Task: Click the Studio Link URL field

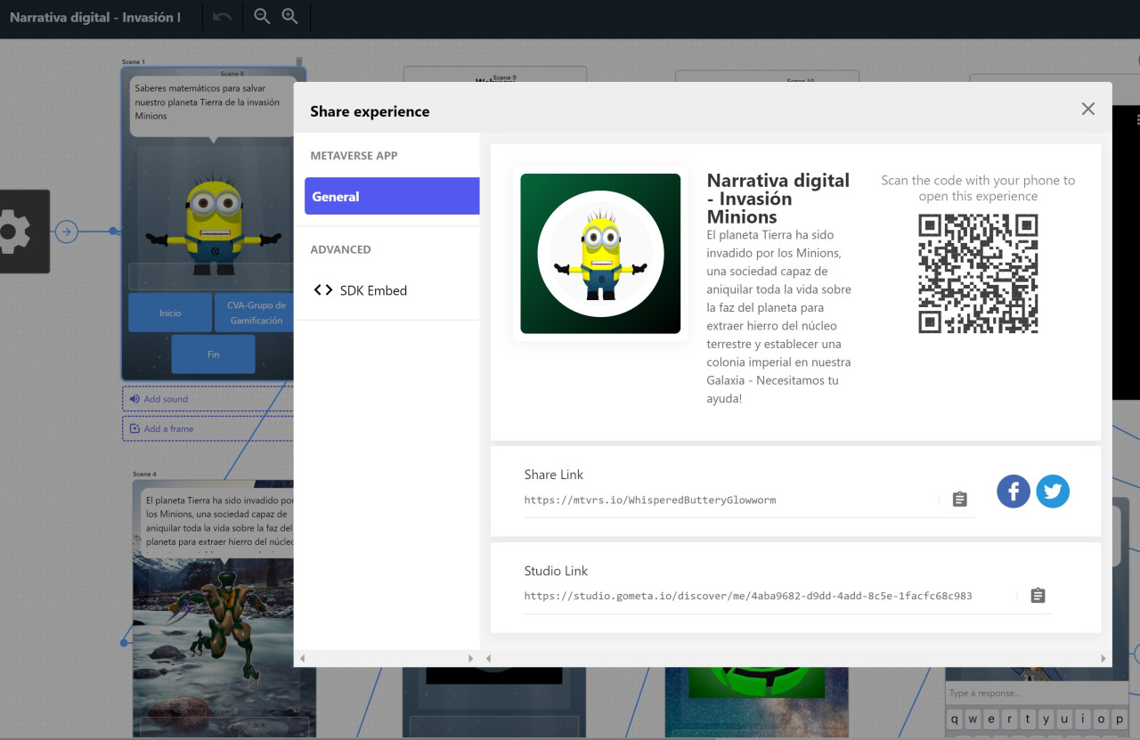Action: (769, 596)
